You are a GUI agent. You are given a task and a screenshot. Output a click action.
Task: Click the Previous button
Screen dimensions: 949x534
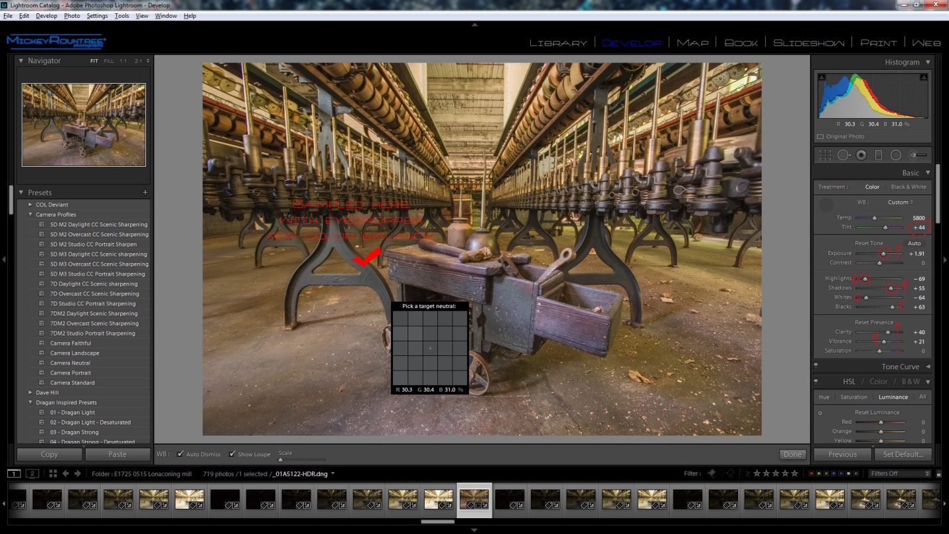pyautogui.click(x=842, y=454)
